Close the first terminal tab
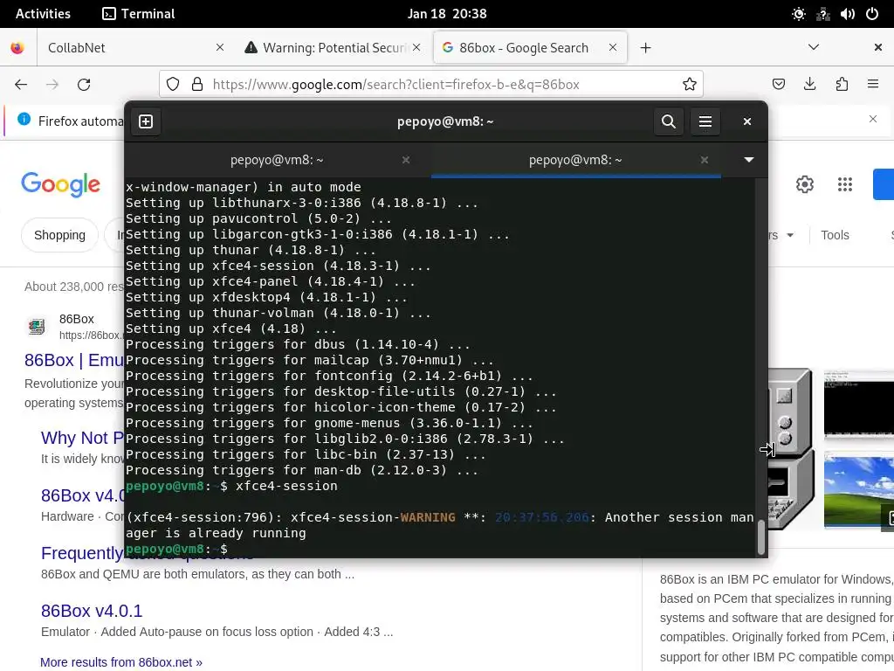The image size is (894, 671). (406, 160)
